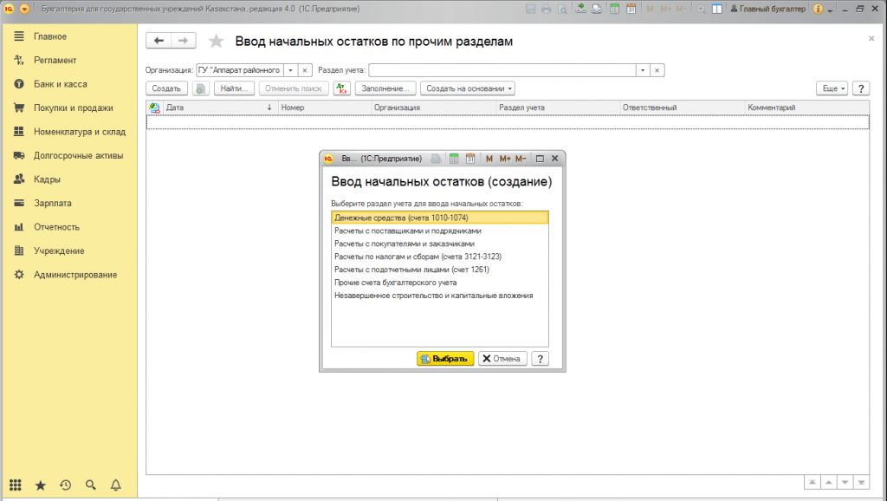Click the Раздел учета input field
This screenshot has width=887, height=501.
click(502, 70)
